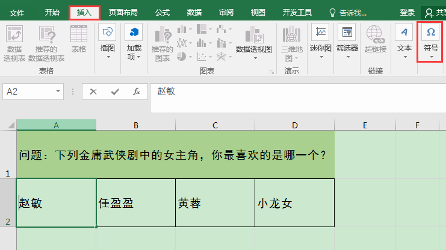The image size is (446, 250).
Task: Click the fx insert function button
Action: pyautogui.click(x=137, y=92)
